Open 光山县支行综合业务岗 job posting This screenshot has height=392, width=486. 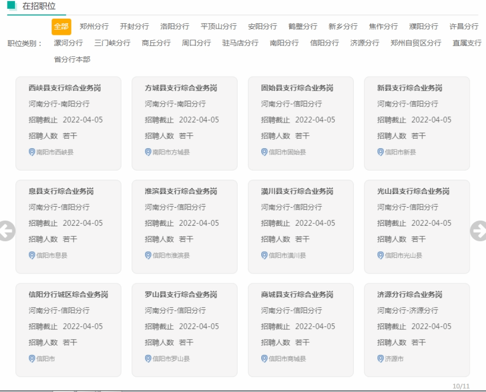tap(414, 191)
